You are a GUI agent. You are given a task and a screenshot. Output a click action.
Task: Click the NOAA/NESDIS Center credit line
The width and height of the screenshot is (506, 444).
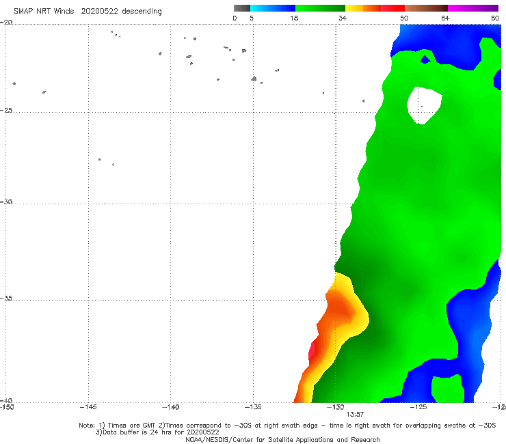point(282,439)
